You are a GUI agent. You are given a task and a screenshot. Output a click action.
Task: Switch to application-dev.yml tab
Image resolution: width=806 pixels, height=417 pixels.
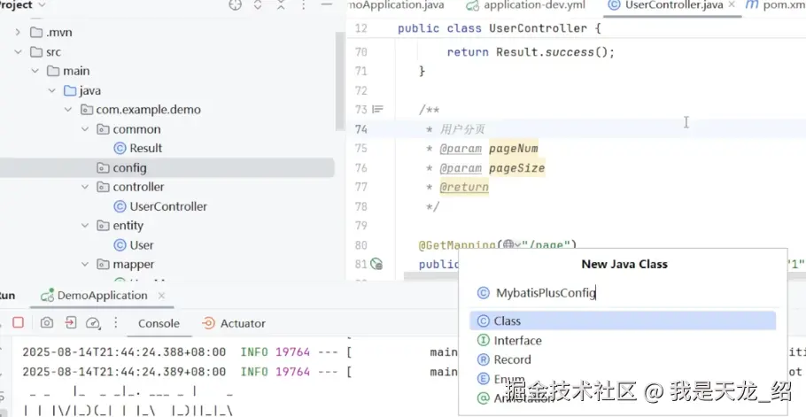(x=525, y=5)
